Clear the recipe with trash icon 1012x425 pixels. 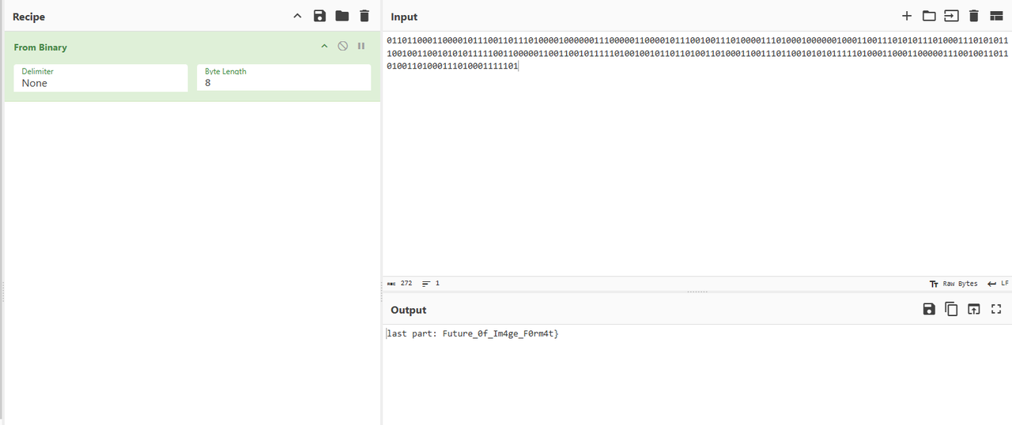[x=364, y=16]
